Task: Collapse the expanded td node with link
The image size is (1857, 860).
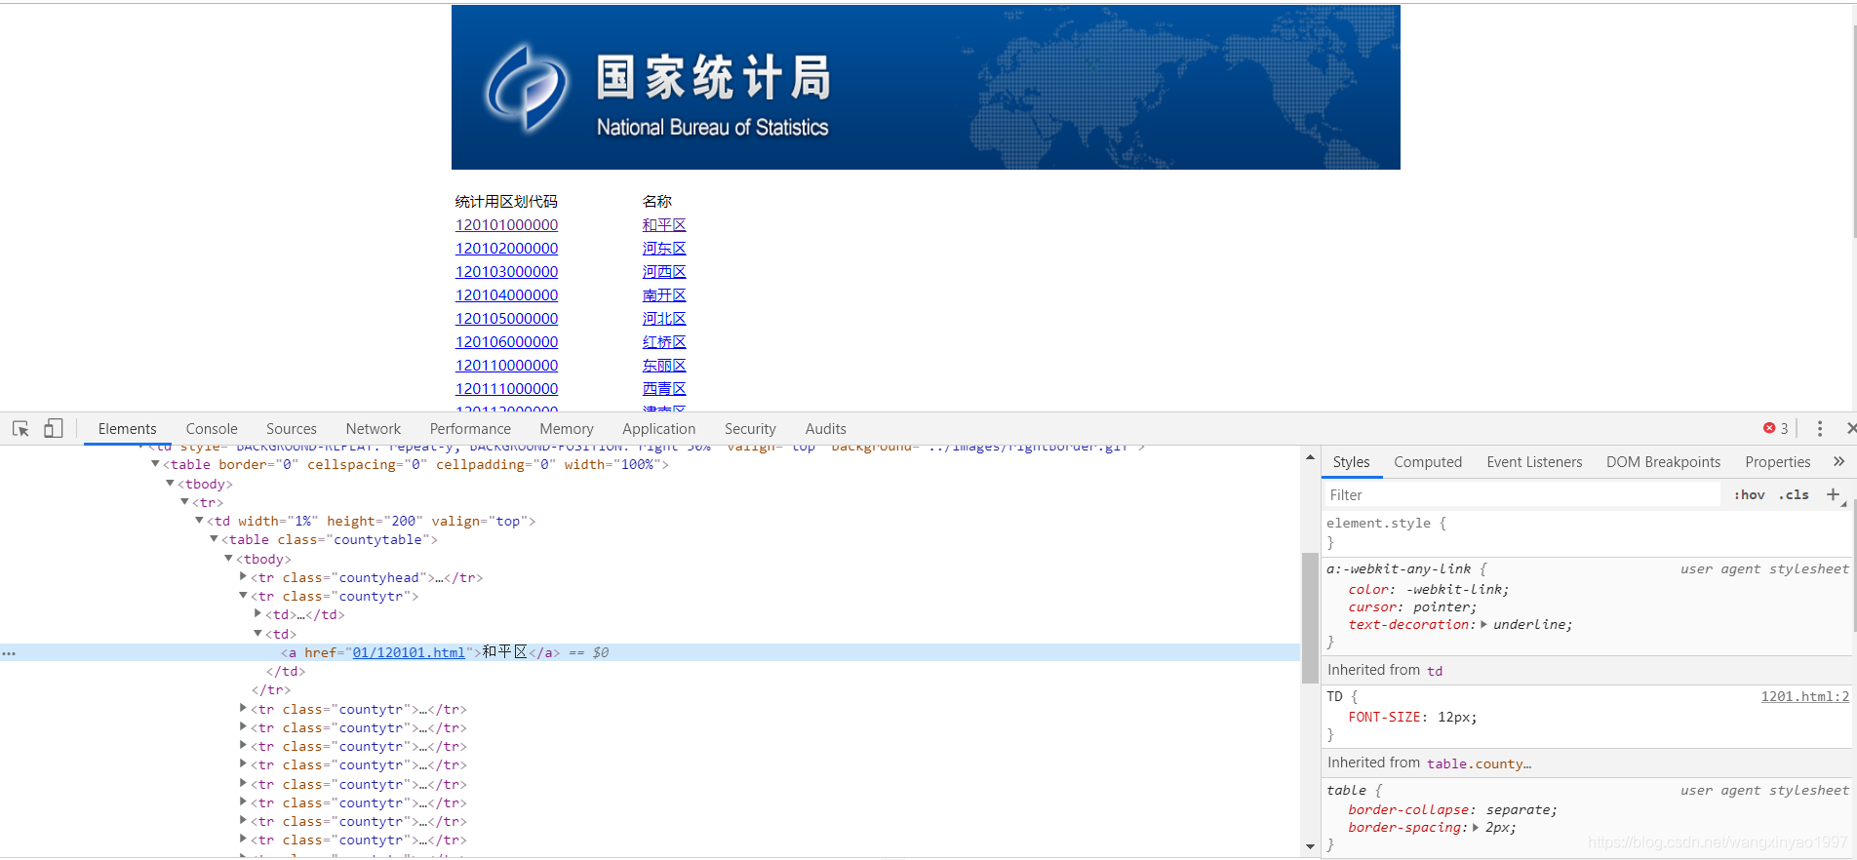Action: 257,634
